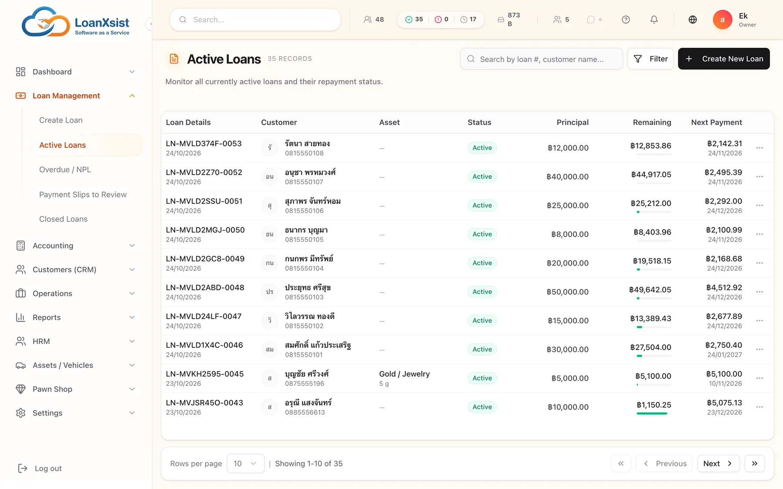Click the repayment progress bar for LN-MVJSR45O-0043

click(x=654, y=413)
